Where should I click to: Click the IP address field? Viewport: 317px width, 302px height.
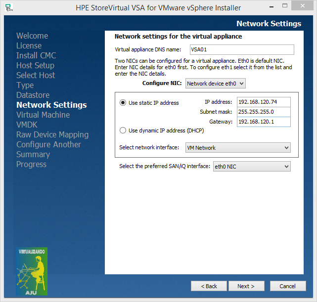point(263,102)
